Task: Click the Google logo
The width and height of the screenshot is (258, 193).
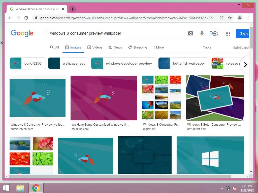Action: [22, 33]
